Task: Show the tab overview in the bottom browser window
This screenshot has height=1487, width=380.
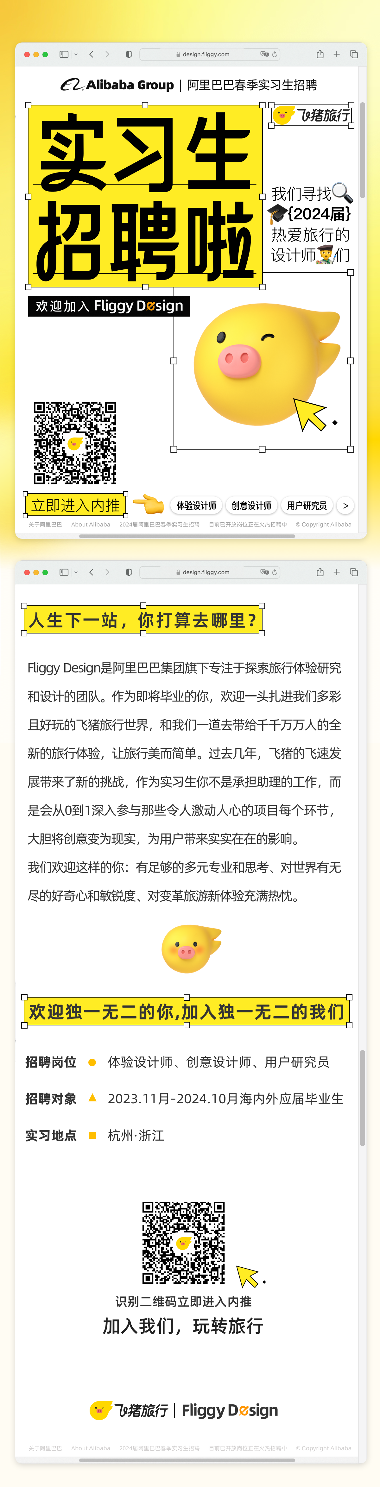Action: (354, 572)
